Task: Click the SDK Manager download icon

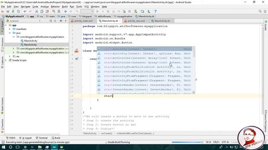Action: pyautogui.click(x=149, y=11)
